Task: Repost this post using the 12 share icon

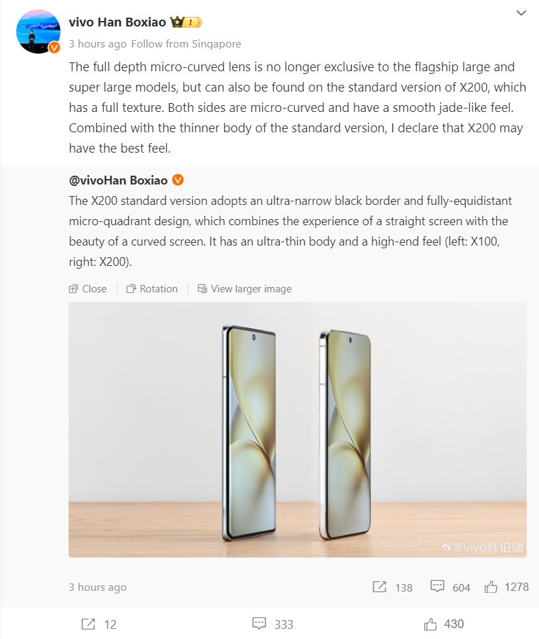Action: pos(88,623)
